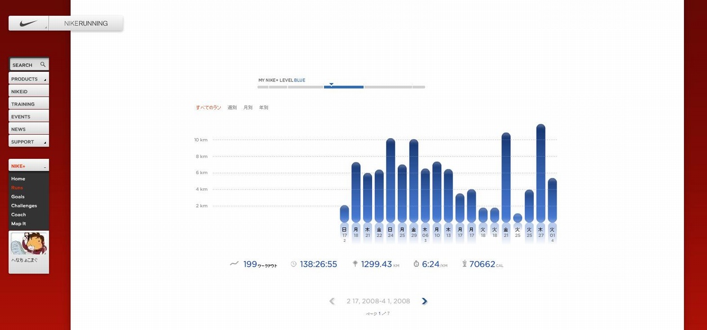Click the user avatar thumbnail

[x=29, y=244]
